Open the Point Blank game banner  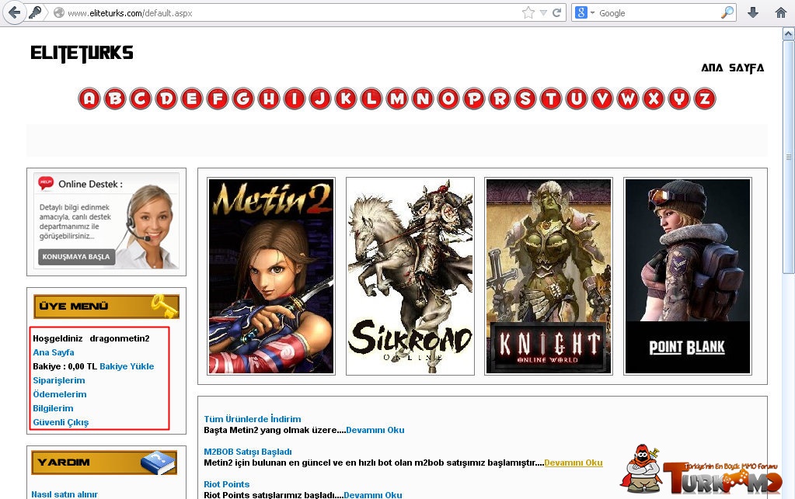click(x=688, y=276)
